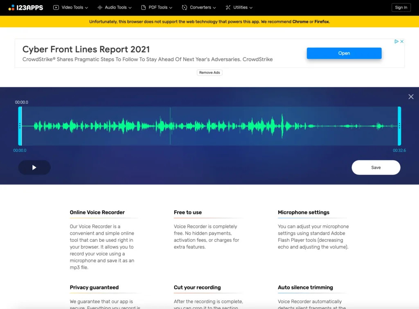419x309 pixels.
Task: Click the CrowdStrike ad description text
Action: [147, 59]
